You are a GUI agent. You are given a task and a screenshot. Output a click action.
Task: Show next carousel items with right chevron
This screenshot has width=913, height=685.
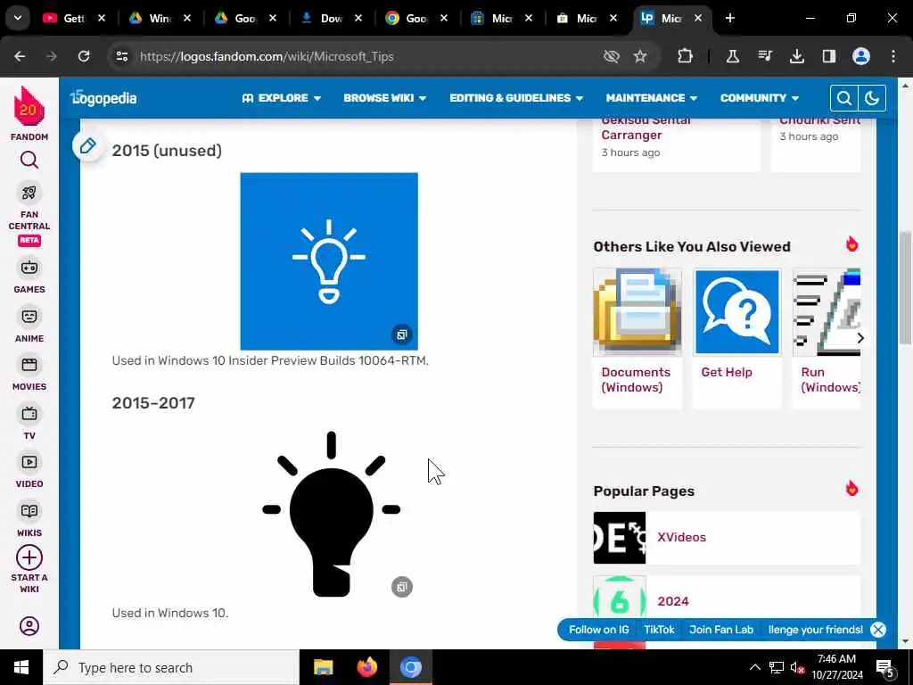(860, 338)
